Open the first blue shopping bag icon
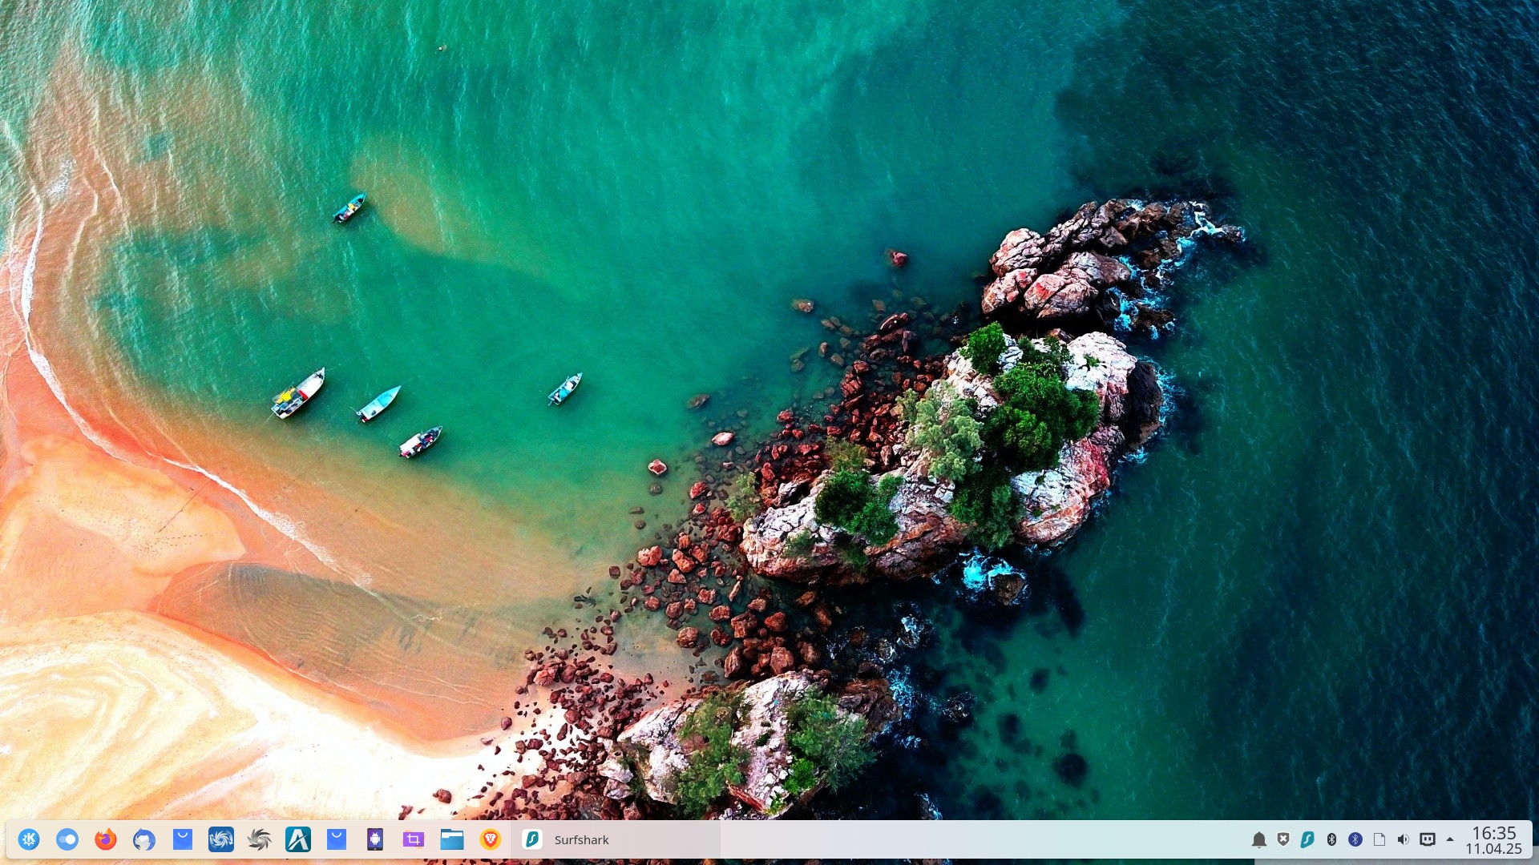 point(183,839)
